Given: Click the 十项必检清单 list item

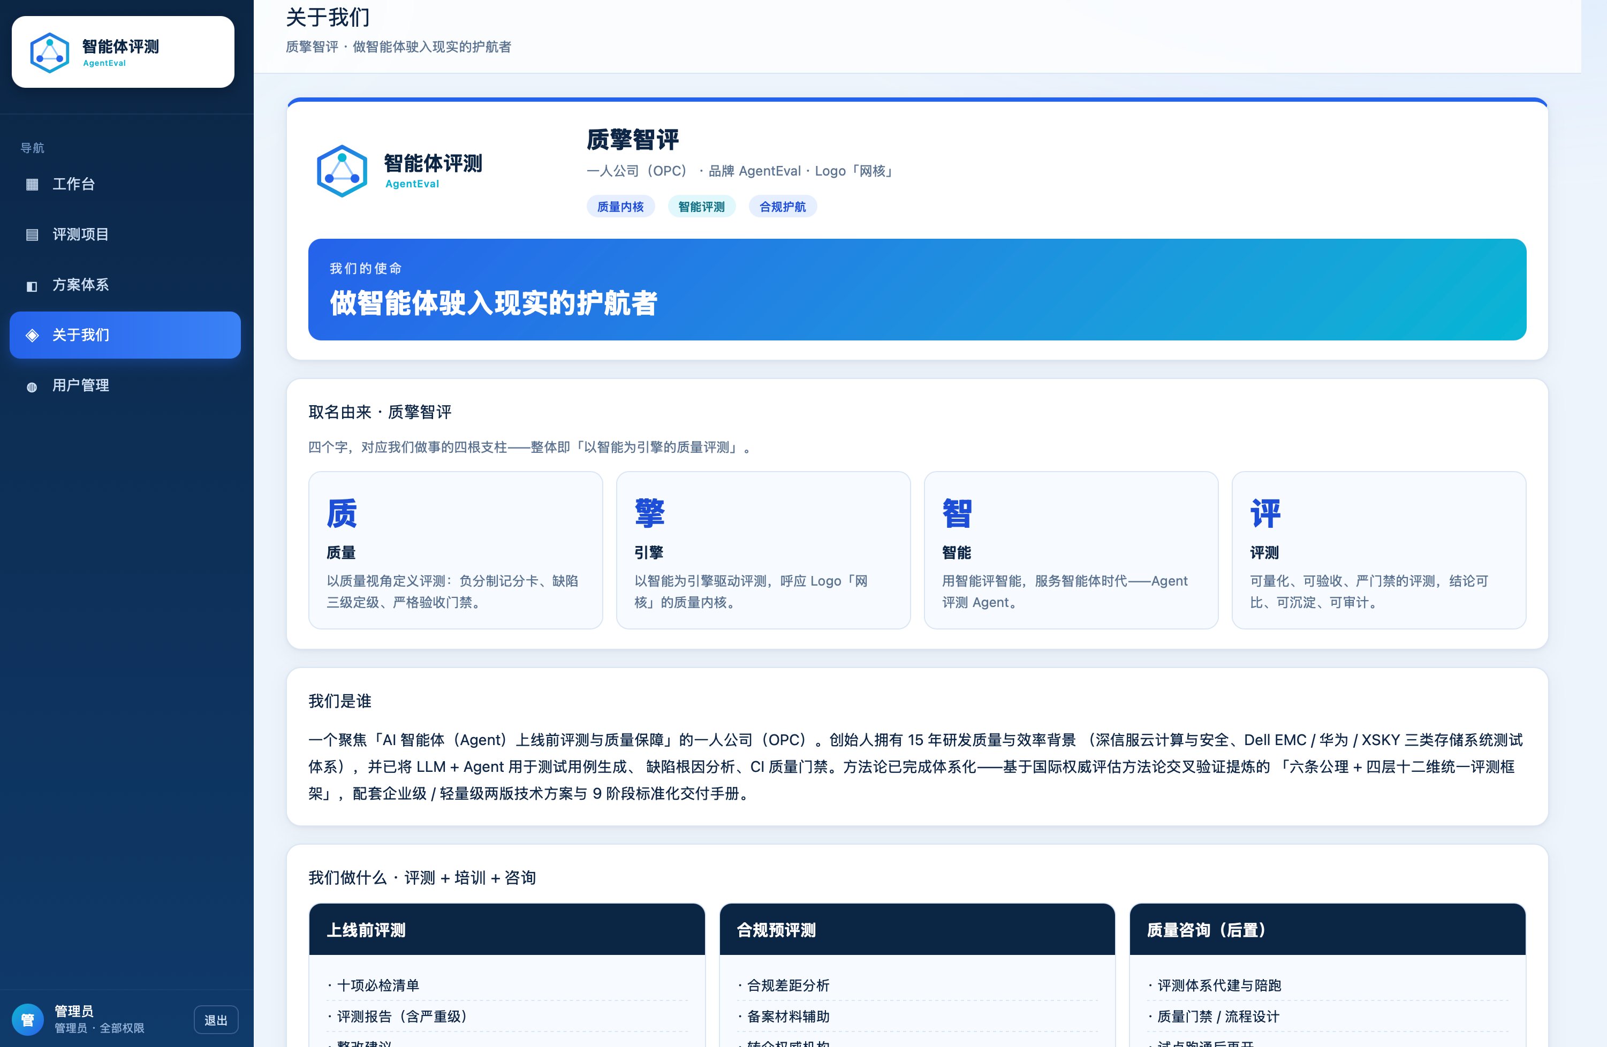Looking at the screenshot, I should (x=507, y=985).
